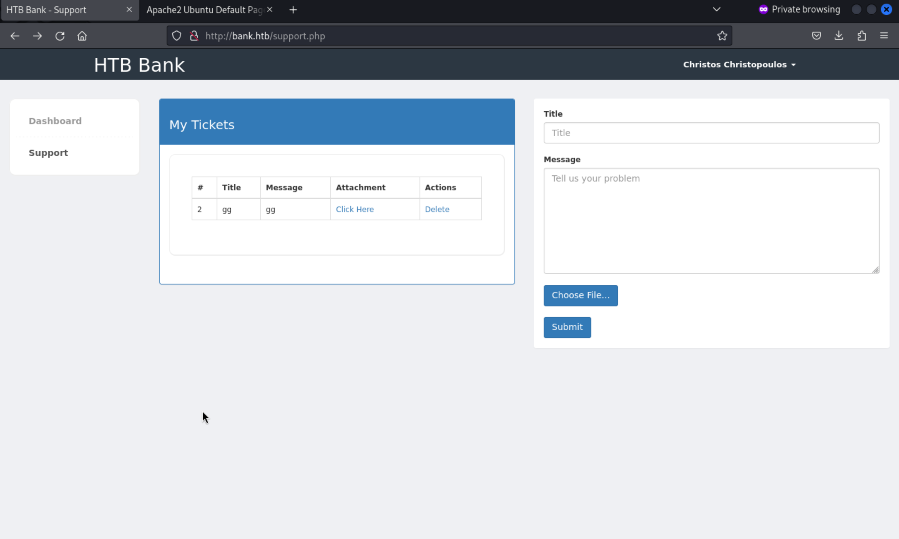Open the Extensions puzzle icon
The image size is (899, 539).
862,36
